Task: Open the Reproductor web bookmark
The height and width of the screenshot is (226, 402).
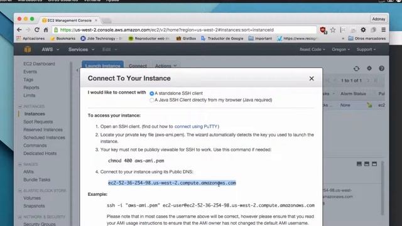Action: [149, 38]
